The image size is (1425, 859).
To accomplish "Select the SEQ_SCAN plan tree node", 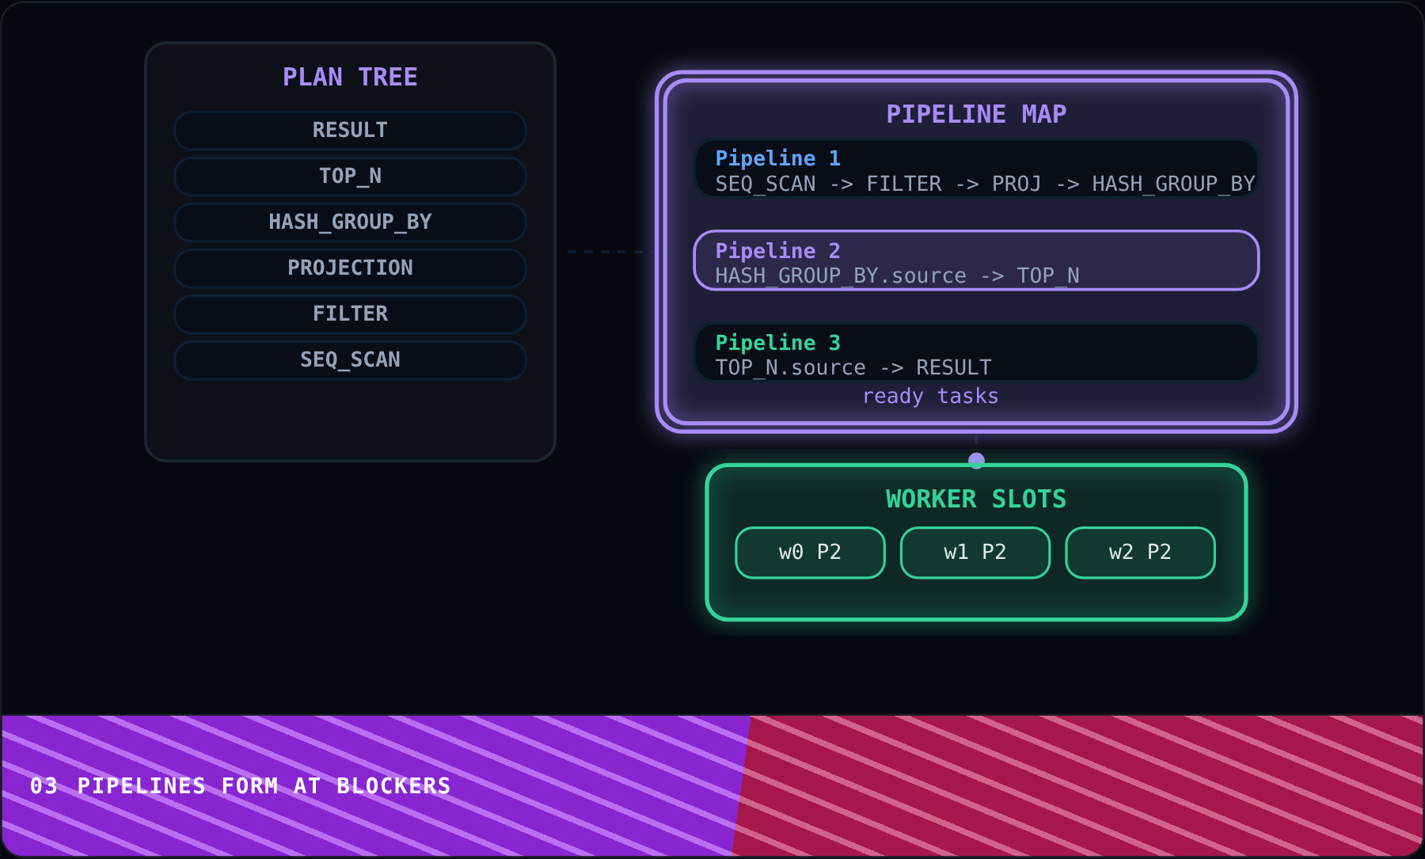I will [350, 359].
